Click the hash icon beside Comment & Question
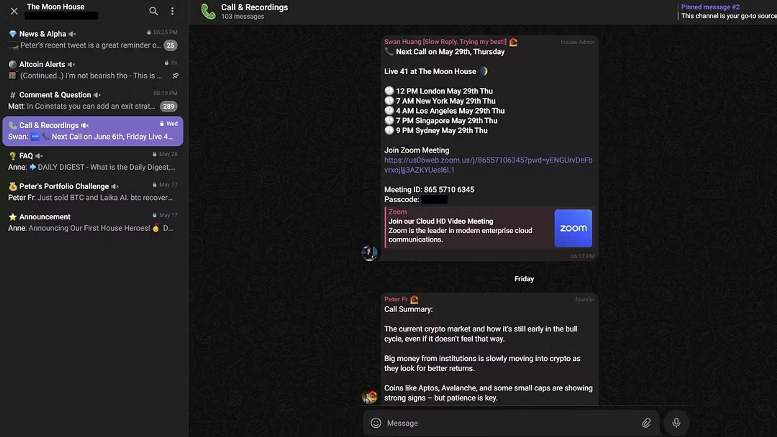 point(12,95)
